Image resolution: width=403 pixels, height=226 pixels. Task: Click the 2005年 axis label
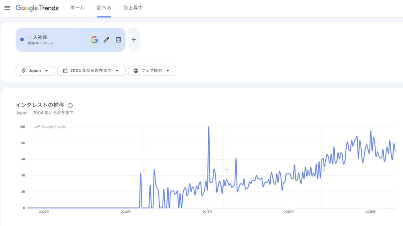pos(44,212)
